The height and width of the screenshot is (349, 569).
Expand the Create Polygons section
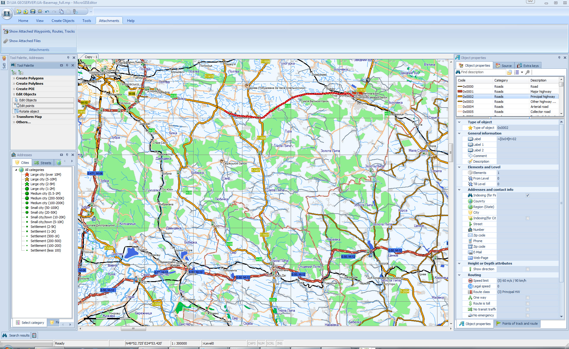click(30, 78)
